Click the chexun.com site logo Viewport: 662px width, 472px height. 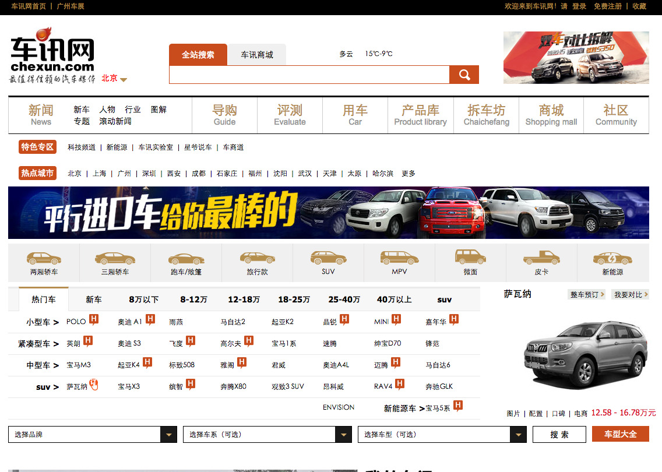coord(52,55)
